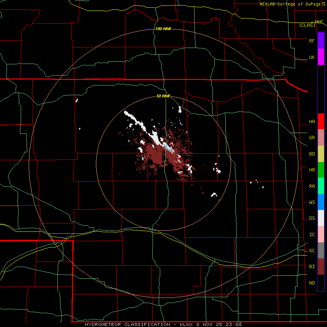Click the RF legend label
The width and height of the screenshot is (327, 327).
[x=312, y=41]
